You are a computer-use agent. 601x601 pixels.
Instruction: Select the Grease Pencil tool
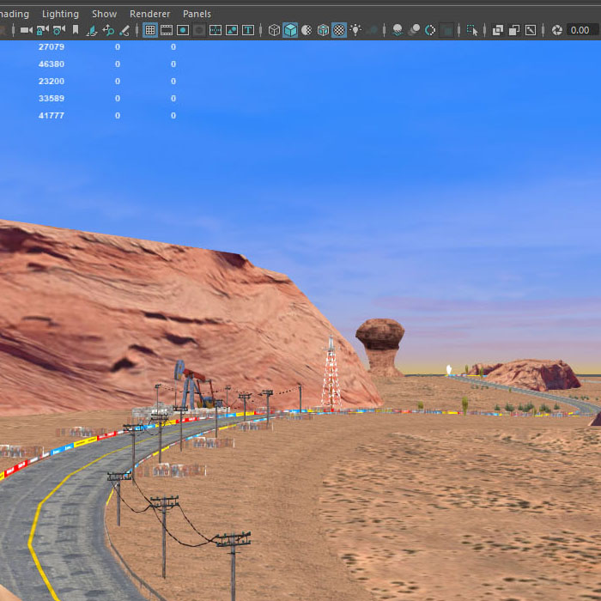pyautogui.click(x=124, y=30)
